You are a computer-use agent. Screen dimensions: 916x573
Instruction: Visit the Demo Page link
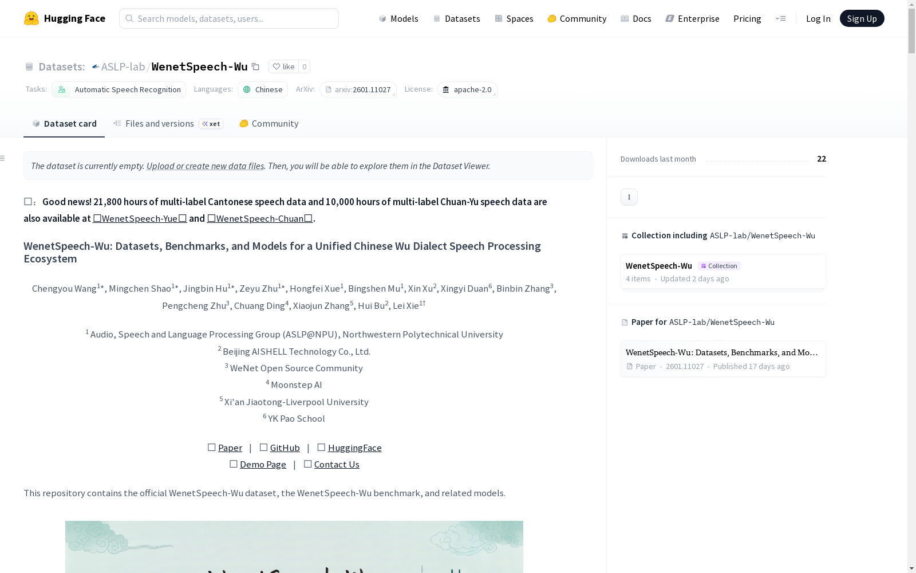(263, 464)
